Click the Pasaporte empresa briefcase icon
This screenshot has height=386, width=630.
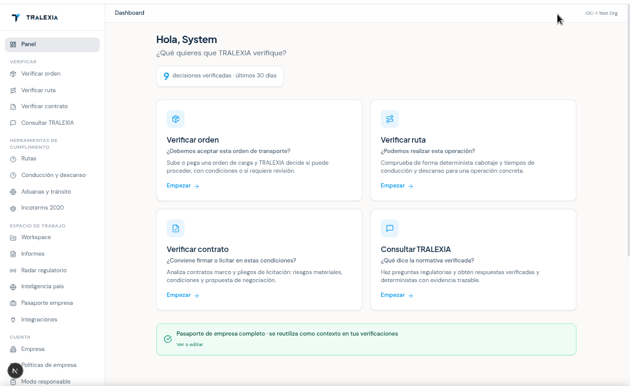(x=14, y=304)
